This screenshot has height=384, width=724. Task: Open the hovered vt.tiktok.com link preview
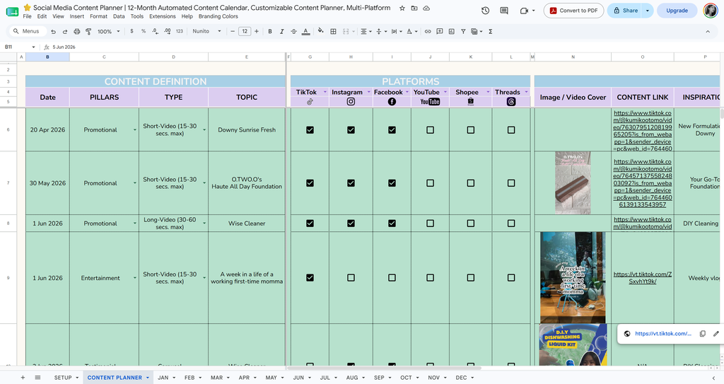[x=663, y=334]
